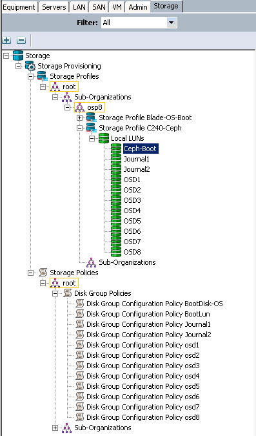This screenshot has height=436, width=256.
Task: Click the osd1 policy scroll icon
Action: (80, 345)
